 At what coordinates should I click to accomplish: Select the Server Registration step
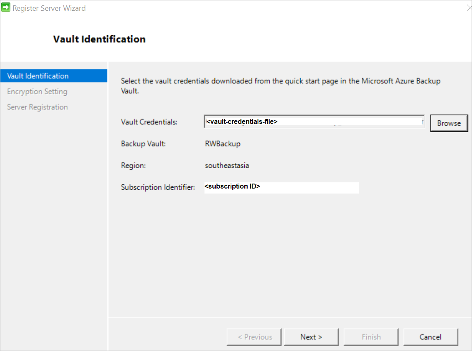tap(37, 107)
